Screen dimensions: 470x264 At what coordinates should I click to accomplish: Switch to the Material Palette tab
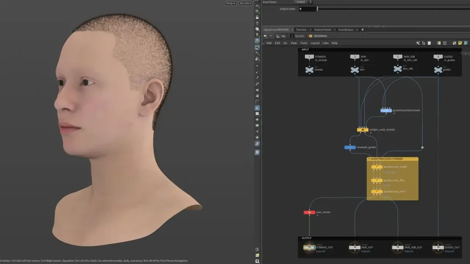pos(322,29)
